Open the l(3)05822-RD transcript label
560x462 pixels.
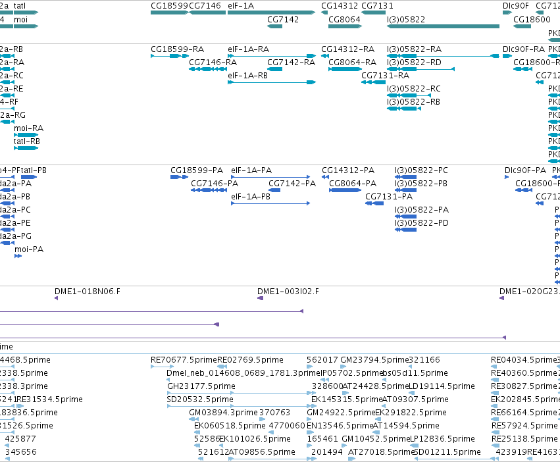tap(415, 62)
